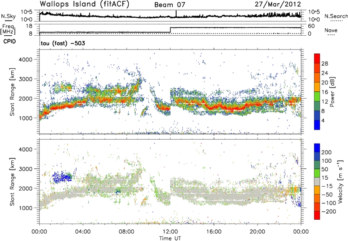The height and width of the screenshot is (241, 348).
Task: Click the 'Time UT' axis title
Action: pyautogui.click(x=170, y=238)
